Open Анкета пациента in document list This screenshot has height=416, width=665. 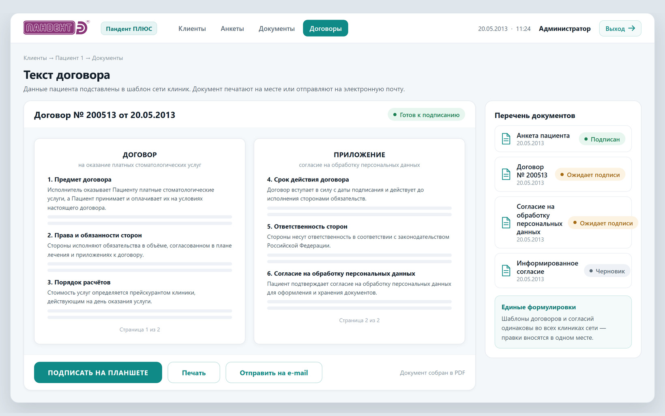pos(563,139)
